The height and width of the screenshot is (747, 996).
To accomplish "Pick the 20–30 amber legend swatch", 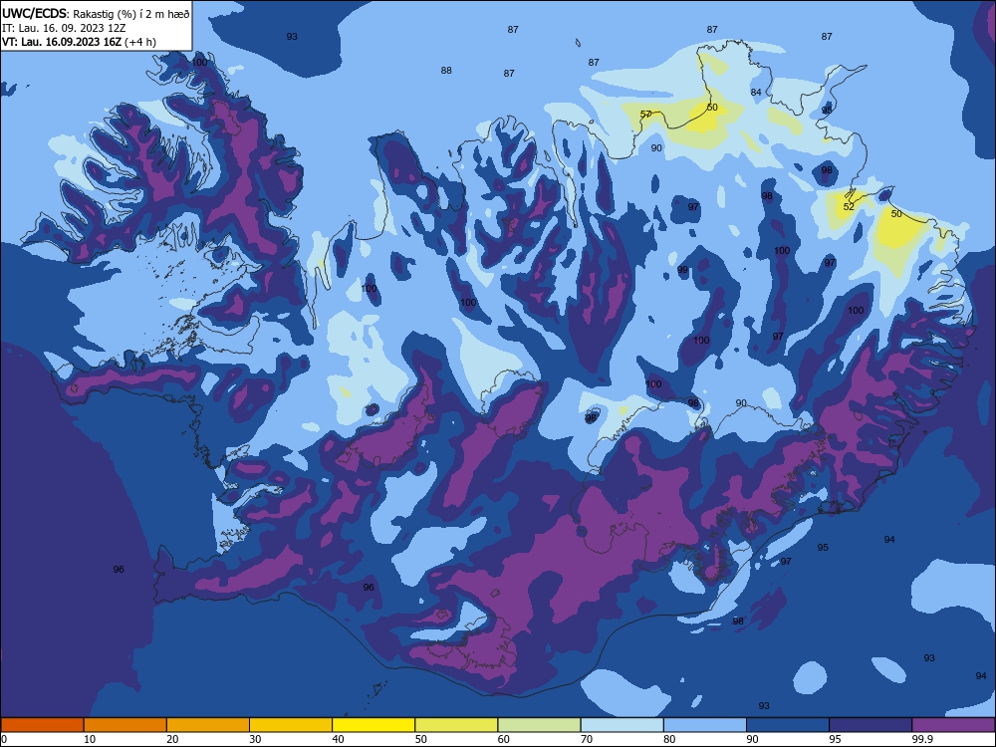I will tap(208, 725).
